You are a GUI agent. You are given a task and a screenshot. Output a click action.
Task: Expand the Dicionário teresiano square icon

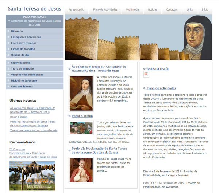(x=8, y=80)
